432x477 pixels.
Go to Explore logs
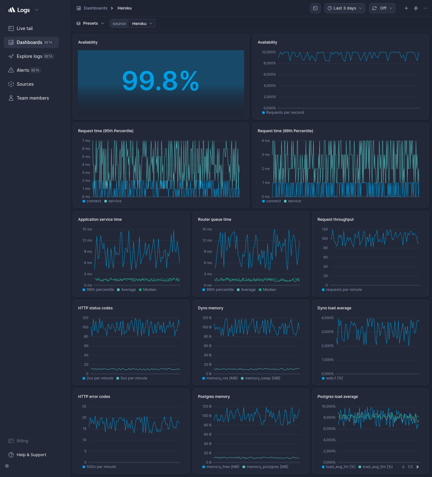coord(31,56)
